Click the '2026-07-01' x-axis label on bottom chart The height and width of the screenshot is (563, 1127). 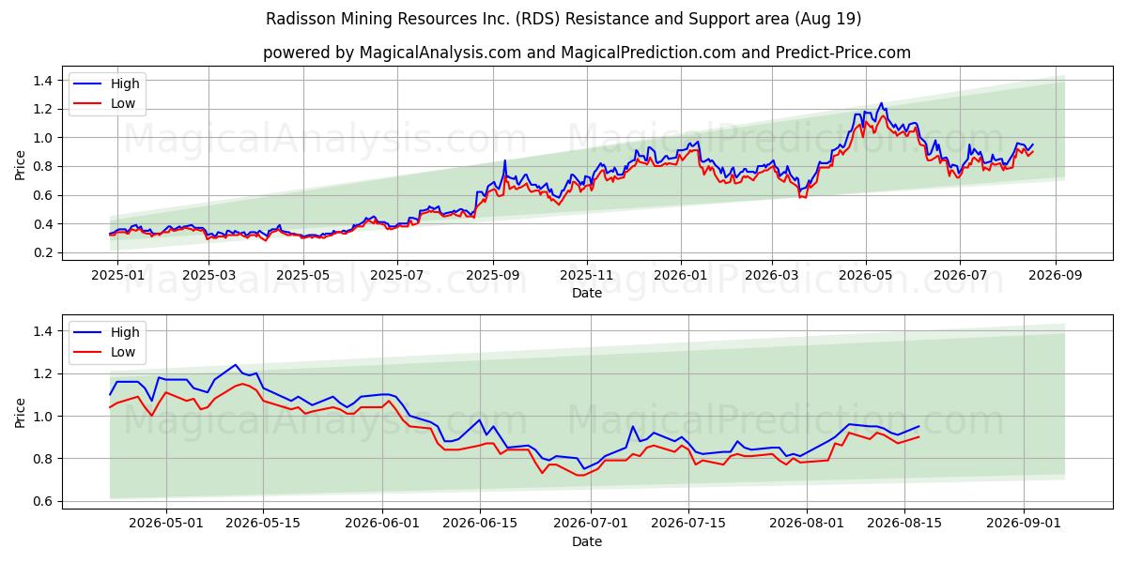pos(592,525)
